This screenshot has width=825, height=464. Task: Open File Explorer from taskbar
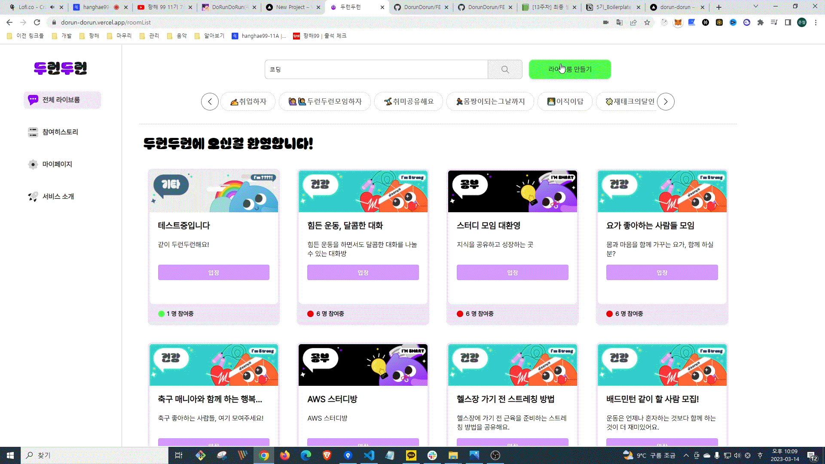coord(453,455)
